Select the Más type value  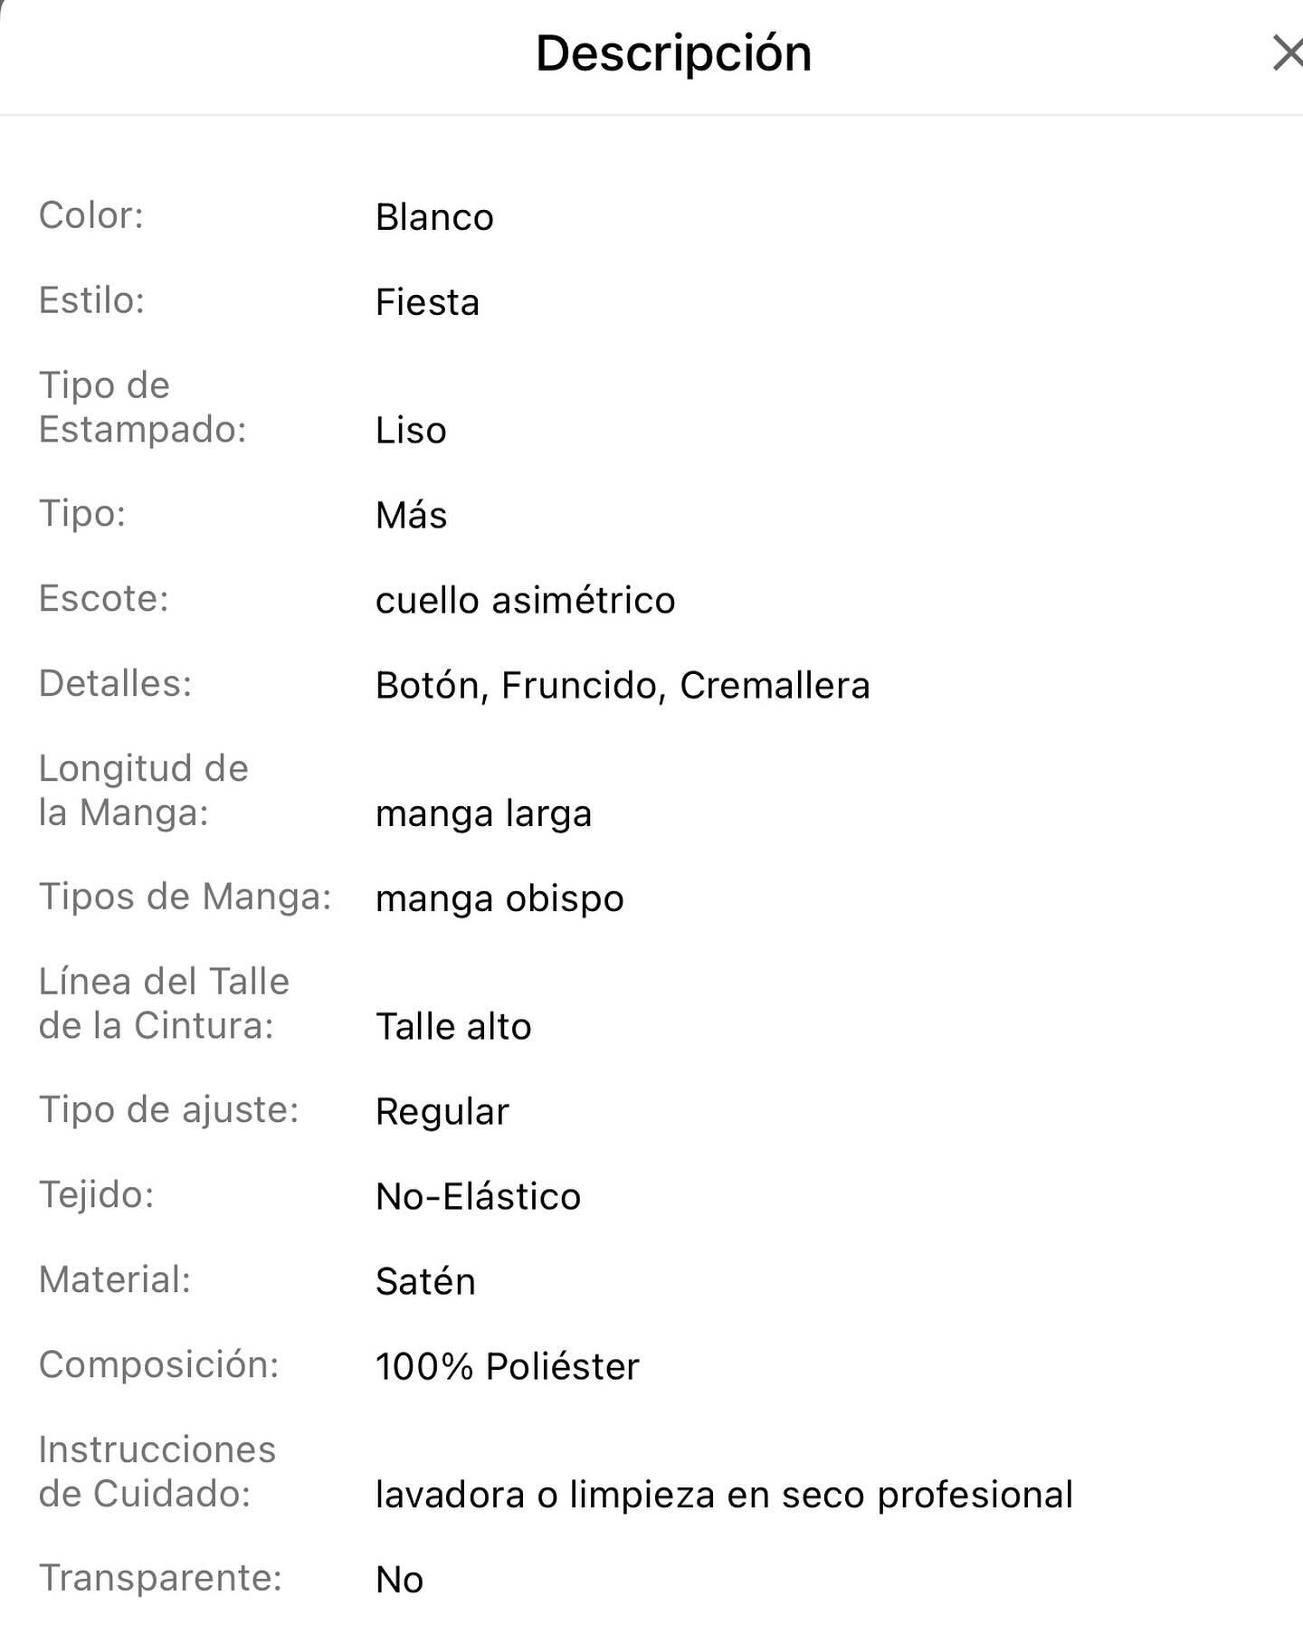[x=411, y=516]
